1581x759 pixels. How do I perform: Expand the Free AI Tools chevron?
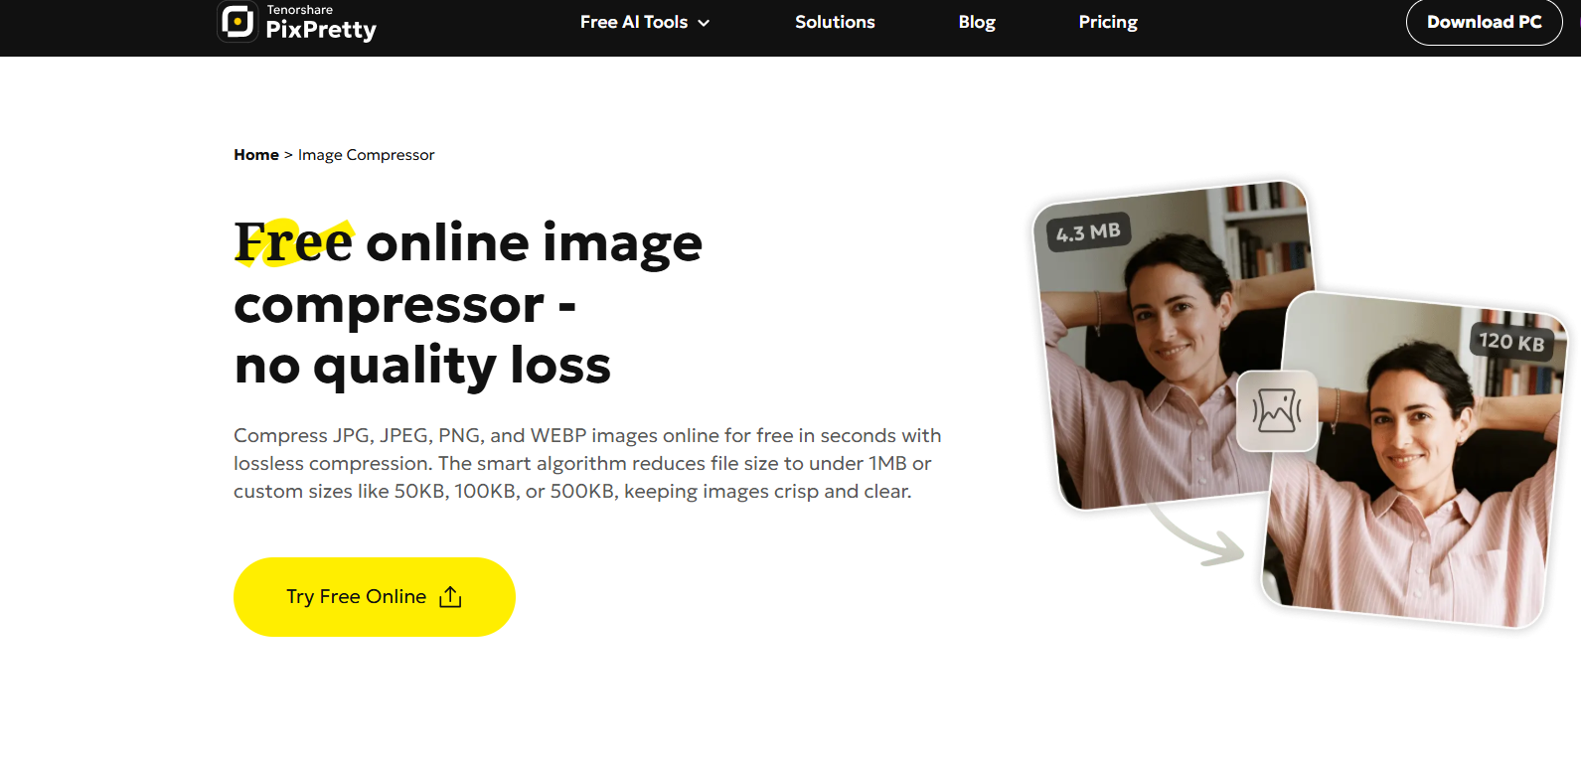[x=704, y=23]
